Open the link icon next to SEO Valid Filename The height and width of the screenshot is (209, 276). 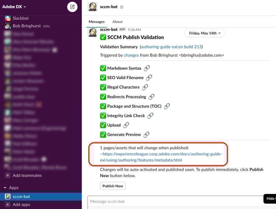(x=149, y=78)
